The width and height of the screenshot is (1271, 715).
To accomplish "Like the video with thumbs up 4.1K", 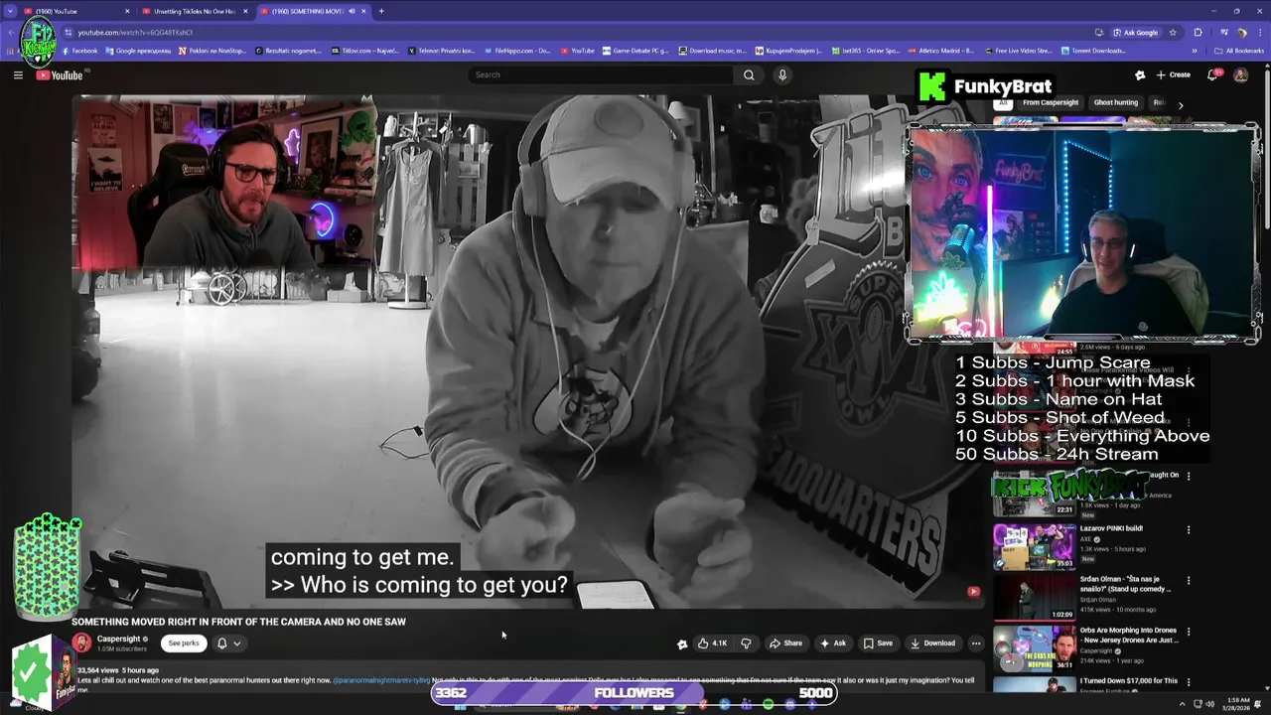I will click(x=713, y=643).
